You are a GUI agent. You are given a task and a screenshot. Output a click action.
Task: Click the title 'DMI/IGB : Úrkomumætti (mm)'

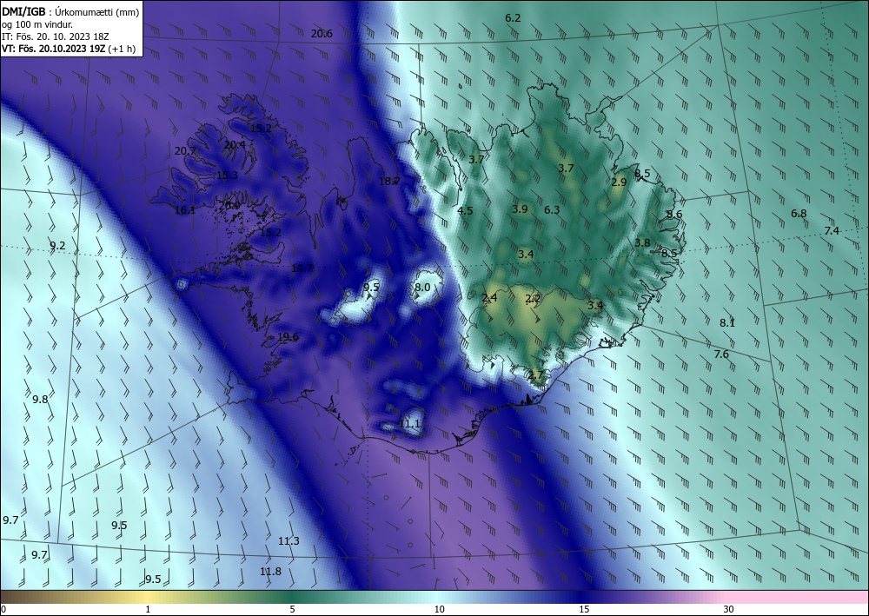(70, 11)
